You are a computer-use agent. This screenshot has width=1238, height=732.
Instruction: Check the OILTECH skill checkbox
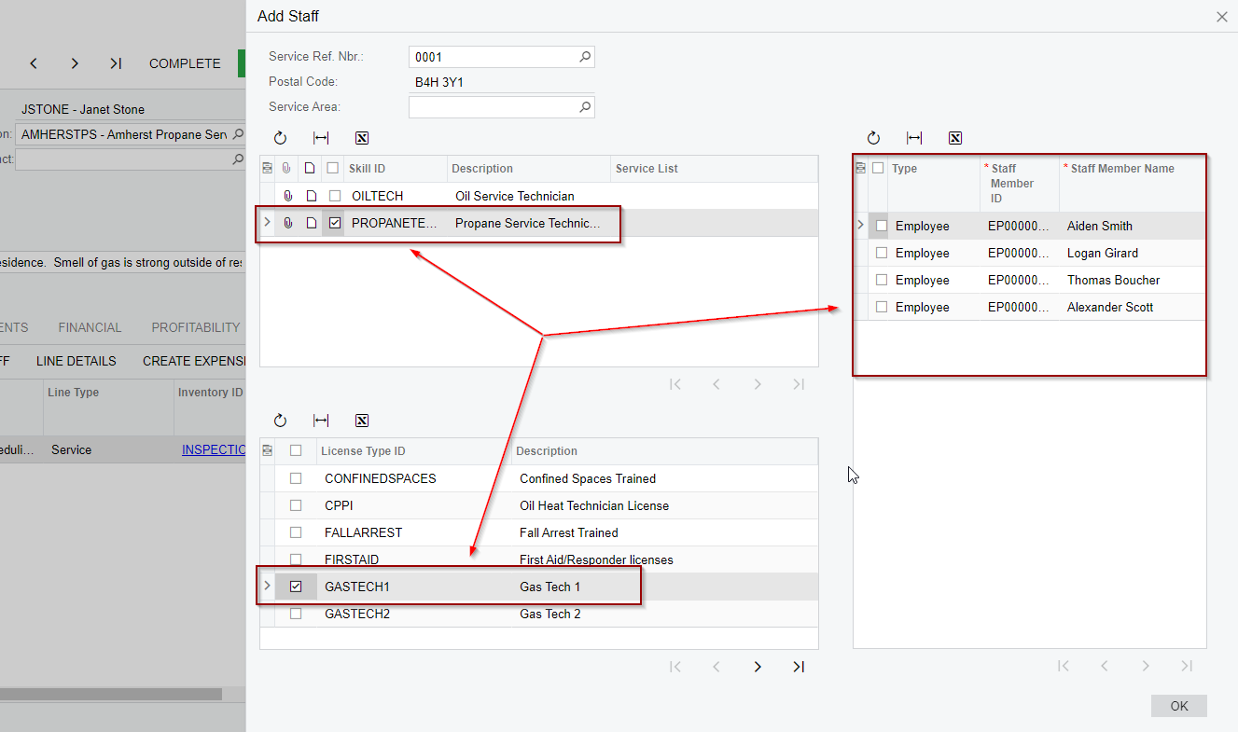[x=335, y=196]
